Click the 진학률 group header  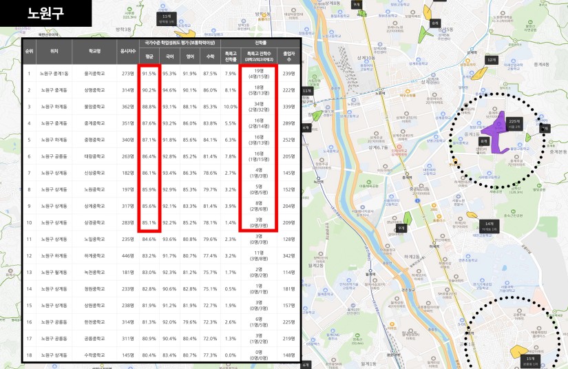coord(260,43)
